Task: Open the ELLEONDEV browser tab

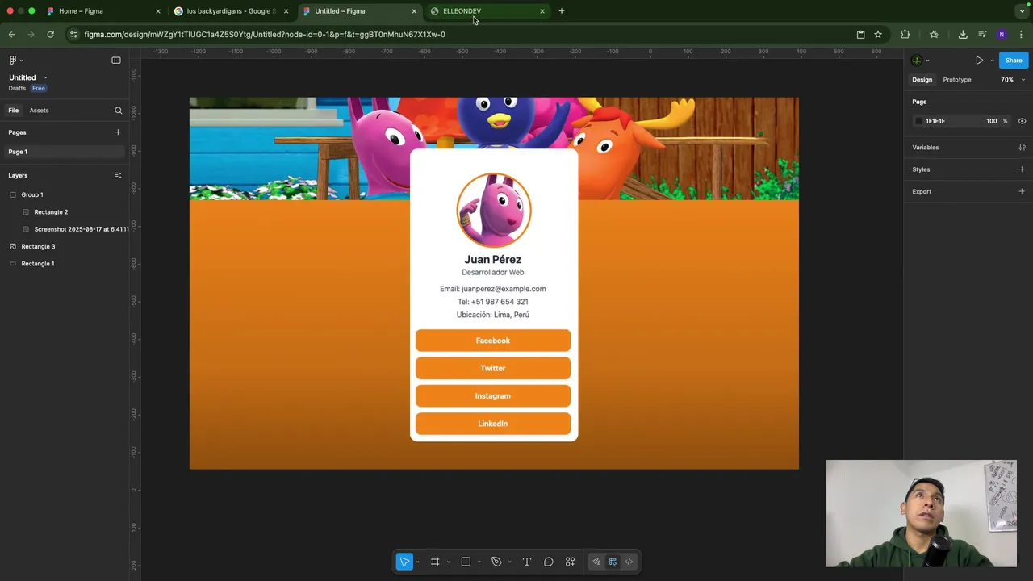Action: point(488,11)
